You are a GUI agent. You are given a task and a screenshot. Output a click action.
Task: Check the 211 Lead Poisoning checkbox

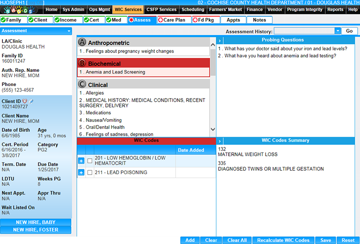tap(90, 173)
